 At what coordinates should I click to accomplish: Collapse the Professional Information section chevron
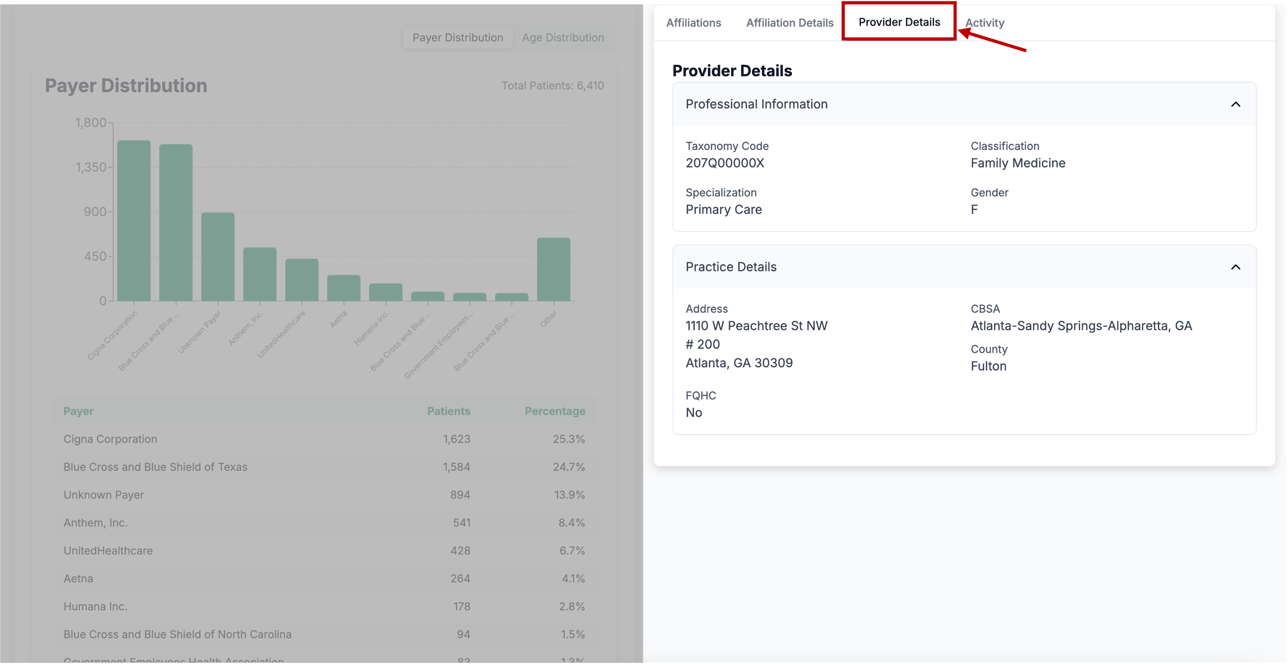click(1235, 105)
